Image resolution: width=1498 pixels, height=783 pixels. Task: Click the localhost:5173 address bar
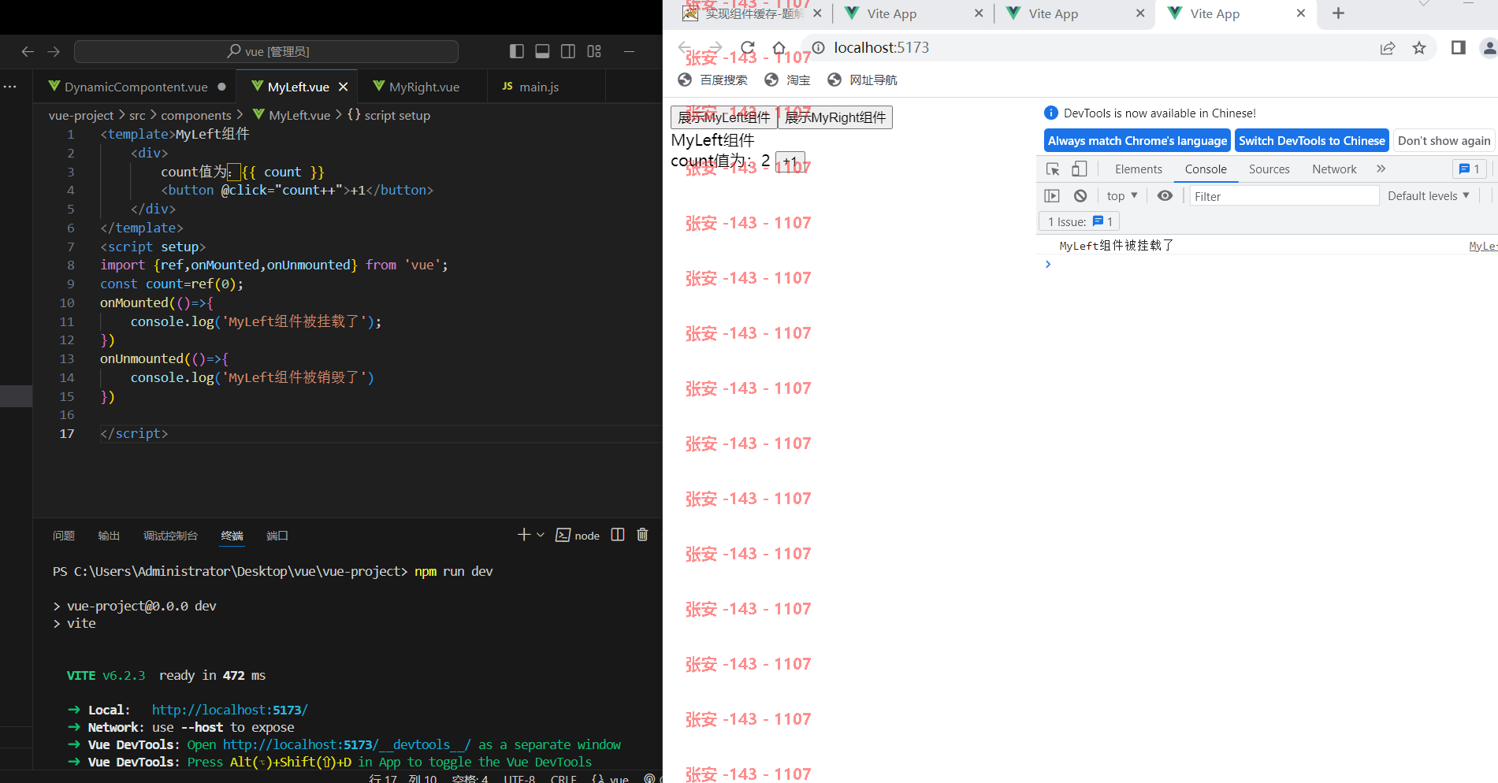click(882, 48)
